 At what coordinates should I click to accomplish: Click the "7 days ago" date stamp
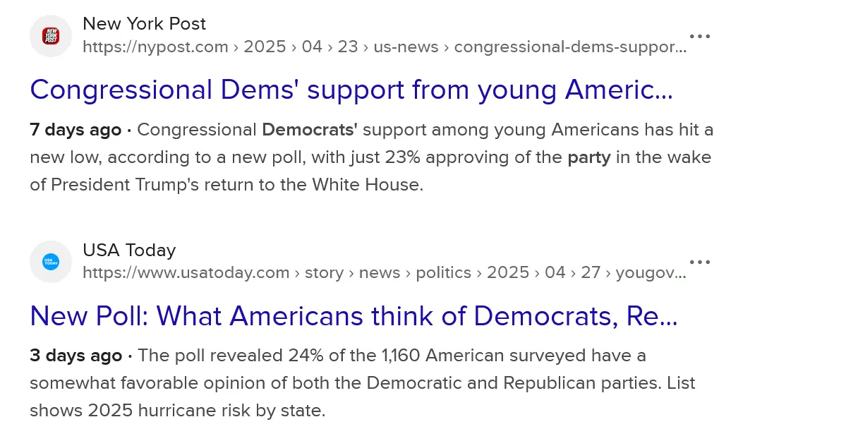[x=75, y=130]
